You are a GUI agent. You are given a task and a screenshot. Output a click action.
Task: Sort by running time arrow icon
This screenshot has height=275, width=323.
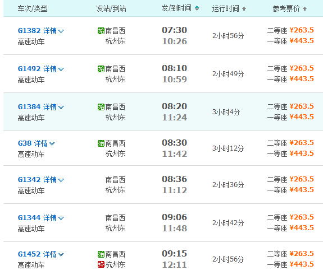coord(244,8)
